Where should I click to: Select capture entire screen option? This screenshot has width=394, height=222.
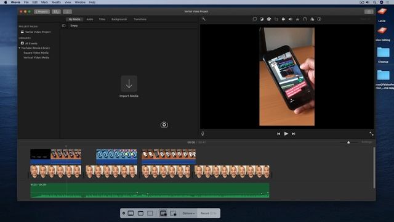pyautogui.click(x=131, y=213)
